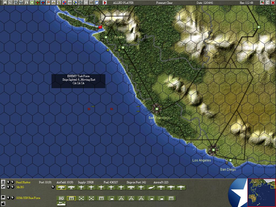The image size is (276, 207).
Task: Select the HQ land unit icon
Action: click(61, 198)
